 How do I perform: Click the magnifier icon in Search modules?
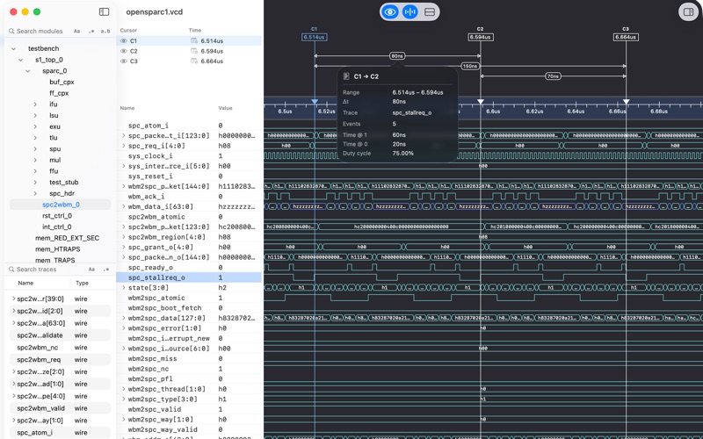(11, 31)
